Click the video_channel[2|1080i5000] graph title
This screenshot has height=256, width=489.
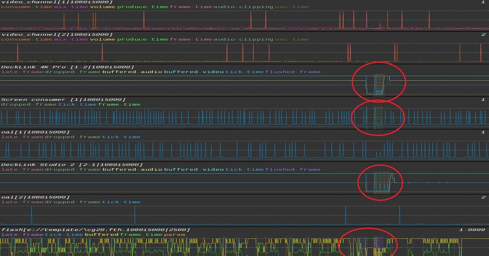[57, 35]
